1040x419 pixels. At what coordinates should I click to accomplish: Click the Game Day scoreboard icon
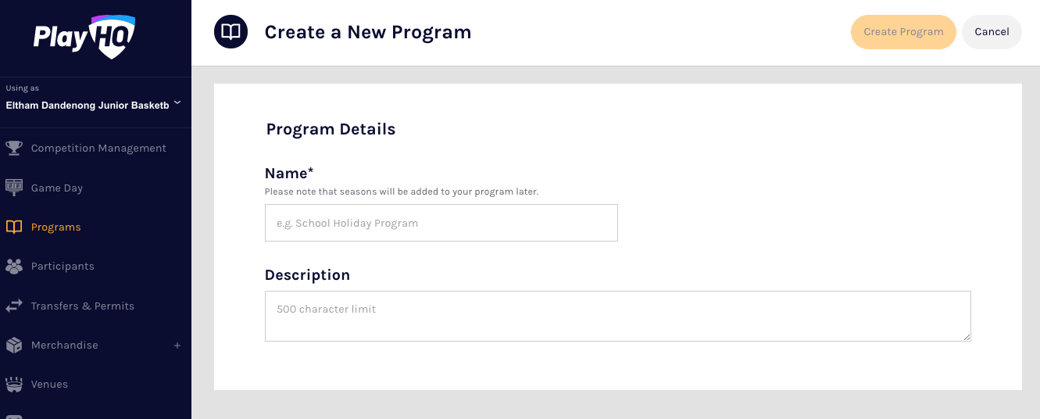(x=14, y=188)
